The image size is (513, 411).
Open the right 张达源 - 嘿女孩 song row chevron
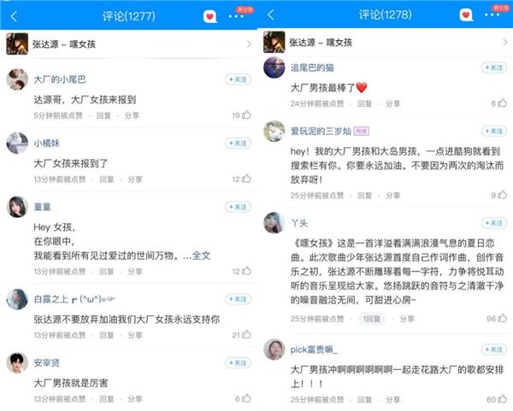pos(504,42)
